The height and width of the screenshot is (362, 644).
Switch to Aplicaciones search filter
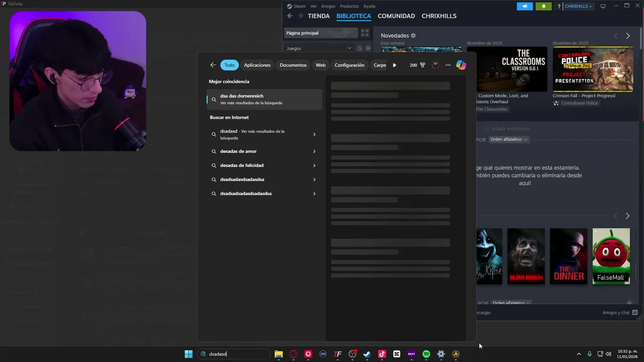257,65
